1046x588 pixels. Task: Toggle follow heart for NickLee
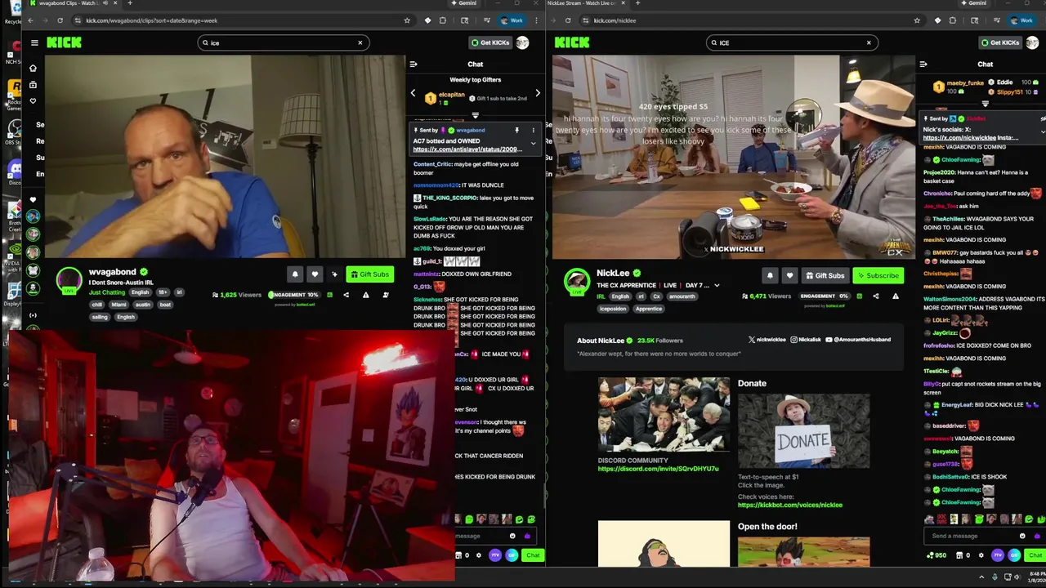[x=789, y=275]
